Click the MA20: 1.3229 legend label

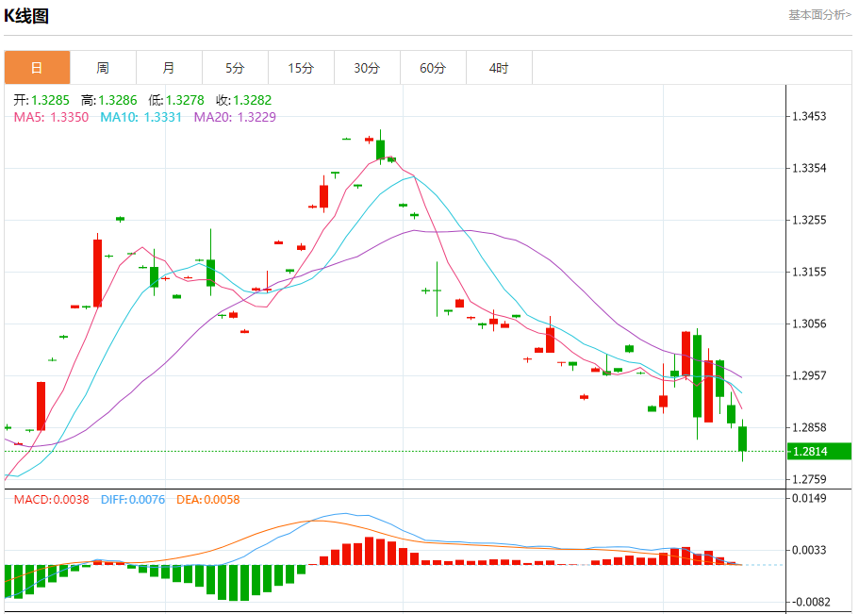pyautogui.click(x=235, y=117)
